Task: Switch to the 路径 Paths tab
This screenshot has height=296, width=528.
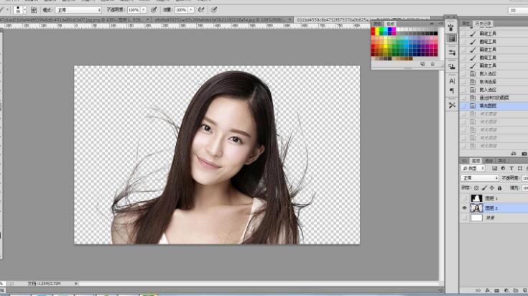Action: [x=501, y=161]
